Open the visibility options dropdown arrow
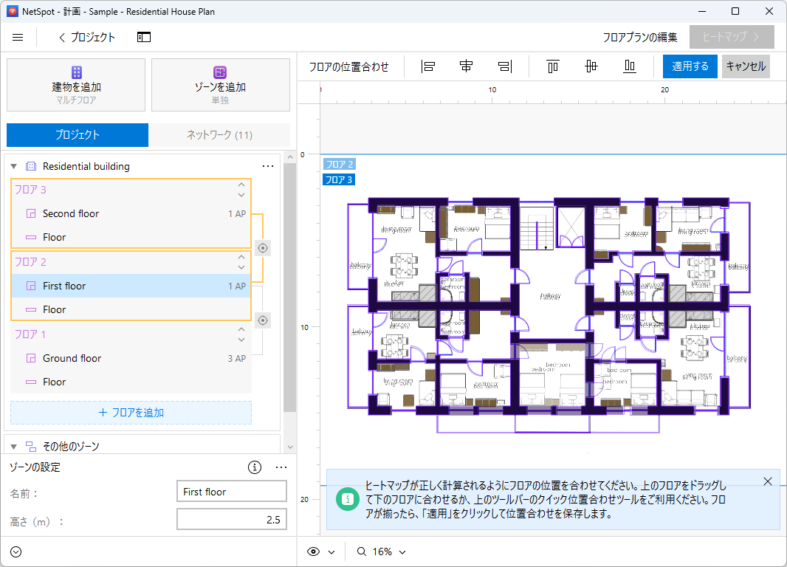The height and width of the screenshot is (567, 787). 331,552
